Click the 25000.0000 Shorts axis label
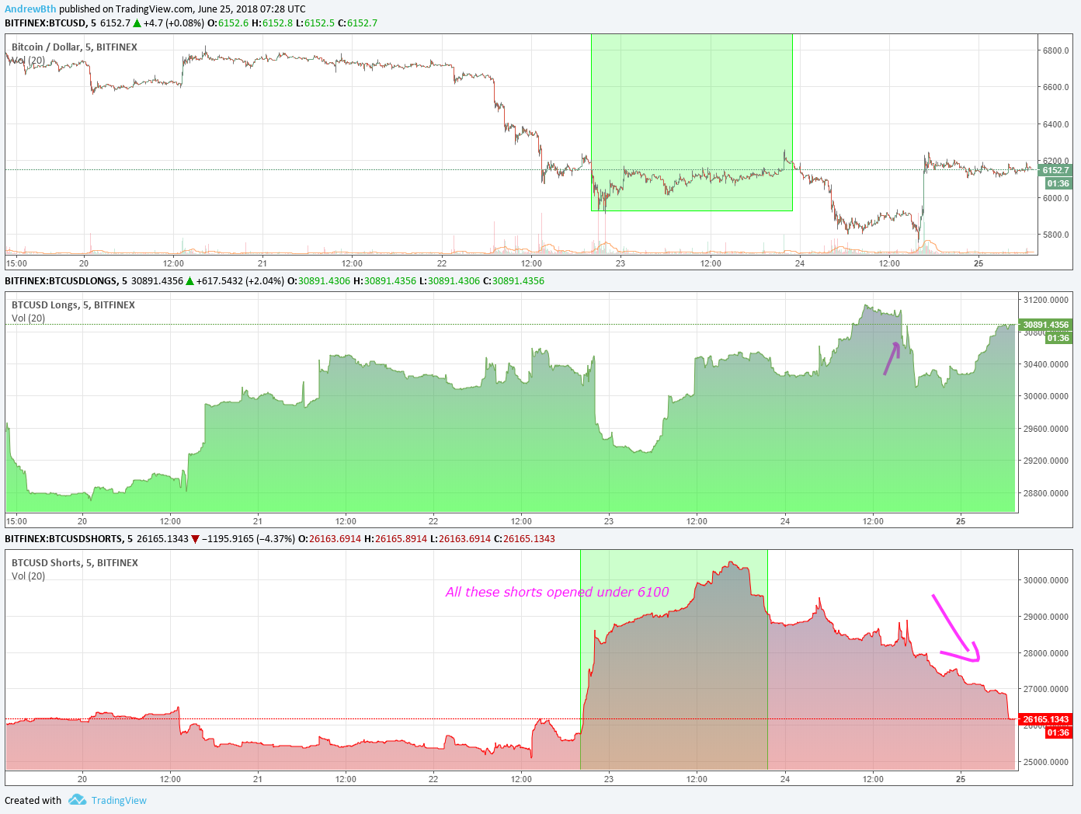 [1046, 762]
